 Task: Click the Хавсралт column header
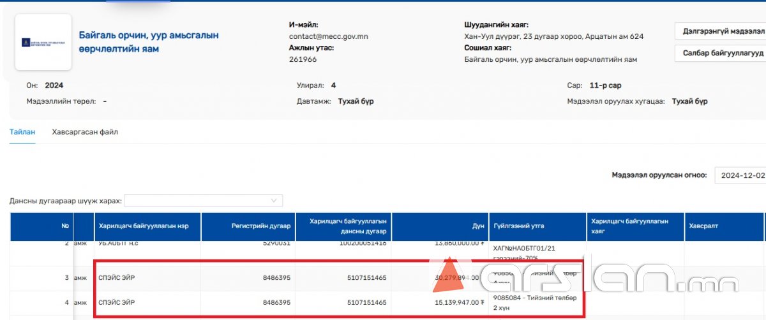[703, 226]
